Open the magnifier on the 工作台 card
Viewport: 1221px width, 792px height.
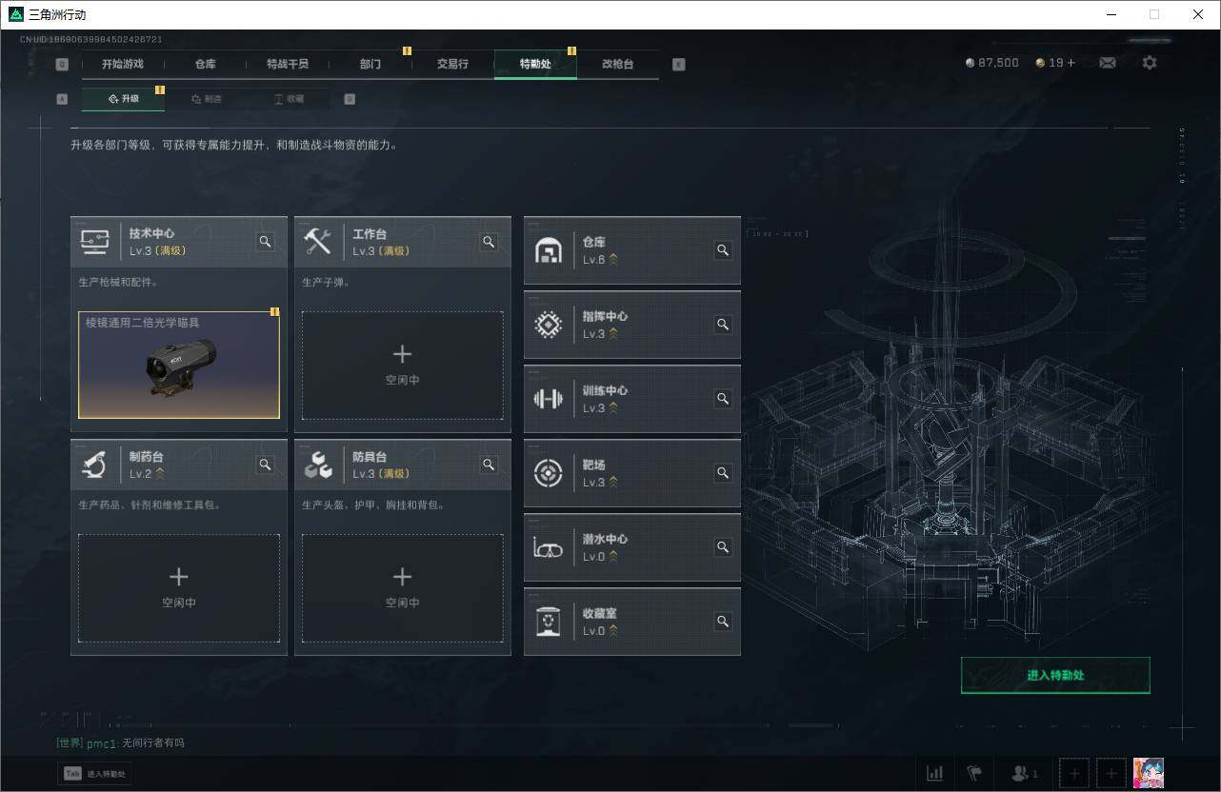point(489,242)
